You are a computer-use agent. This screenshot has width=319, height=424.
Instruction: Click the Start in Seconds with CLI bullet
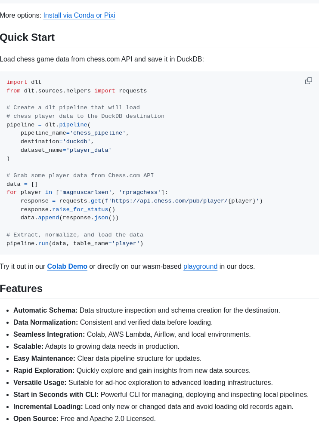pos(55,394)
